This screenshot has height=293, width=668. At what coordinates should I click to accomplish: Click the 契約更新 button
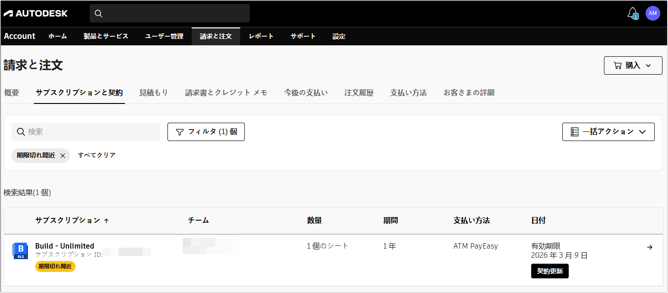click(x=550, y=271)
